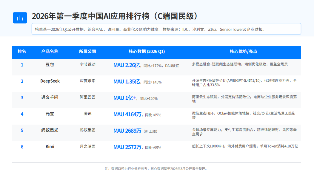Click the 核心数据 (2026 Q1) column header

point(147,51)
